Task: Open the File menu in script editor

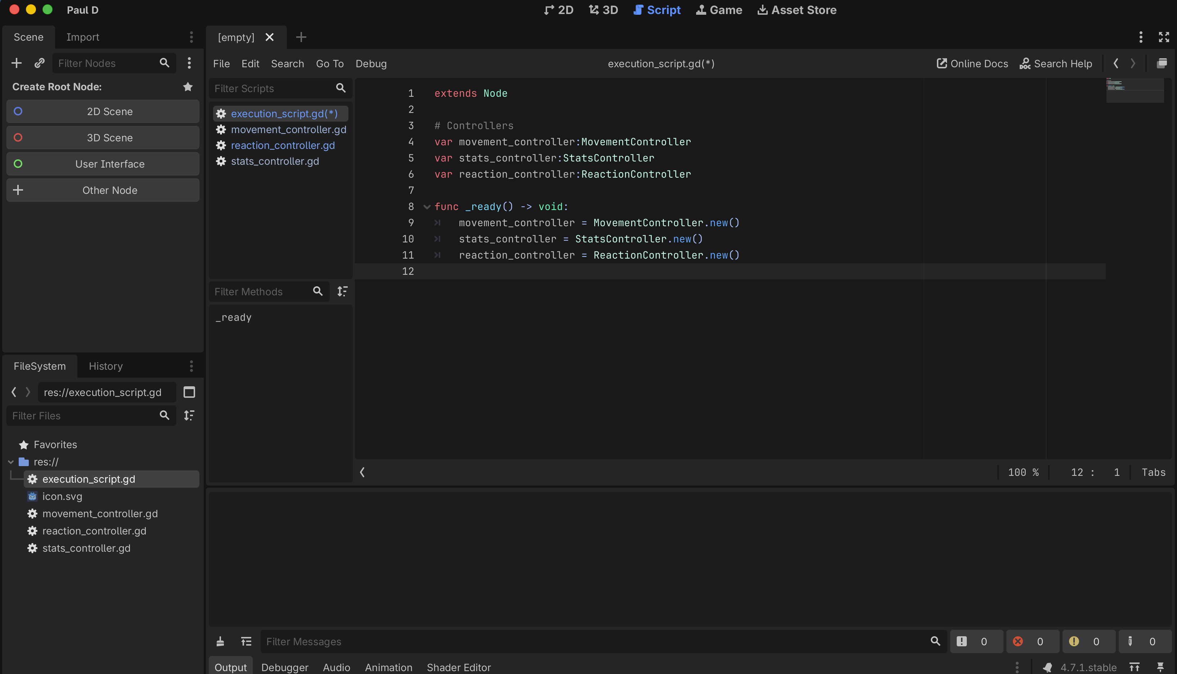Action: (x=221, y=63)
